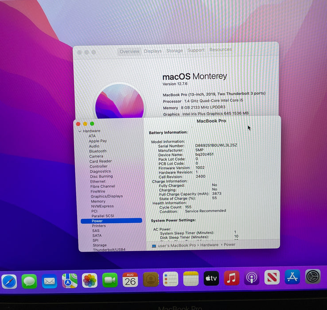The image size is (327, 310).
Task: Select Diagnostics in Hardware sidebar
Action: [100, 171]
